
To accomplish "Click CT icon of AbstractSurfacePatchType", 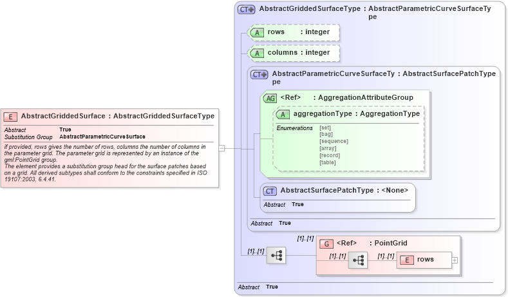I will pyautogui.click(x=270, y=191).
